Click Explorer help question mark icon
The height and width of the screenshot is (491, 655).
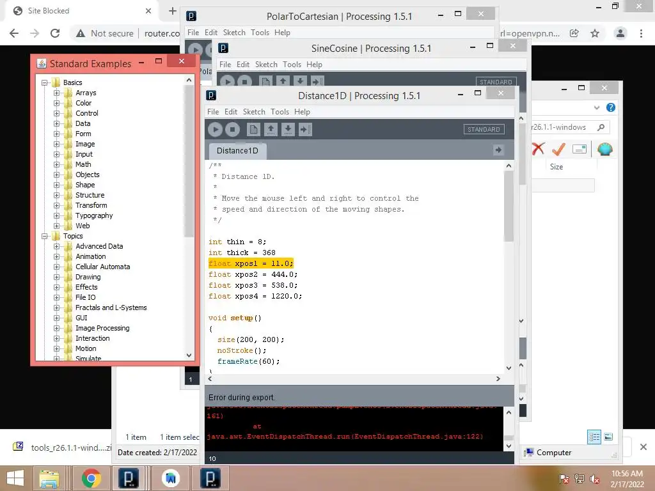[611, 107]
